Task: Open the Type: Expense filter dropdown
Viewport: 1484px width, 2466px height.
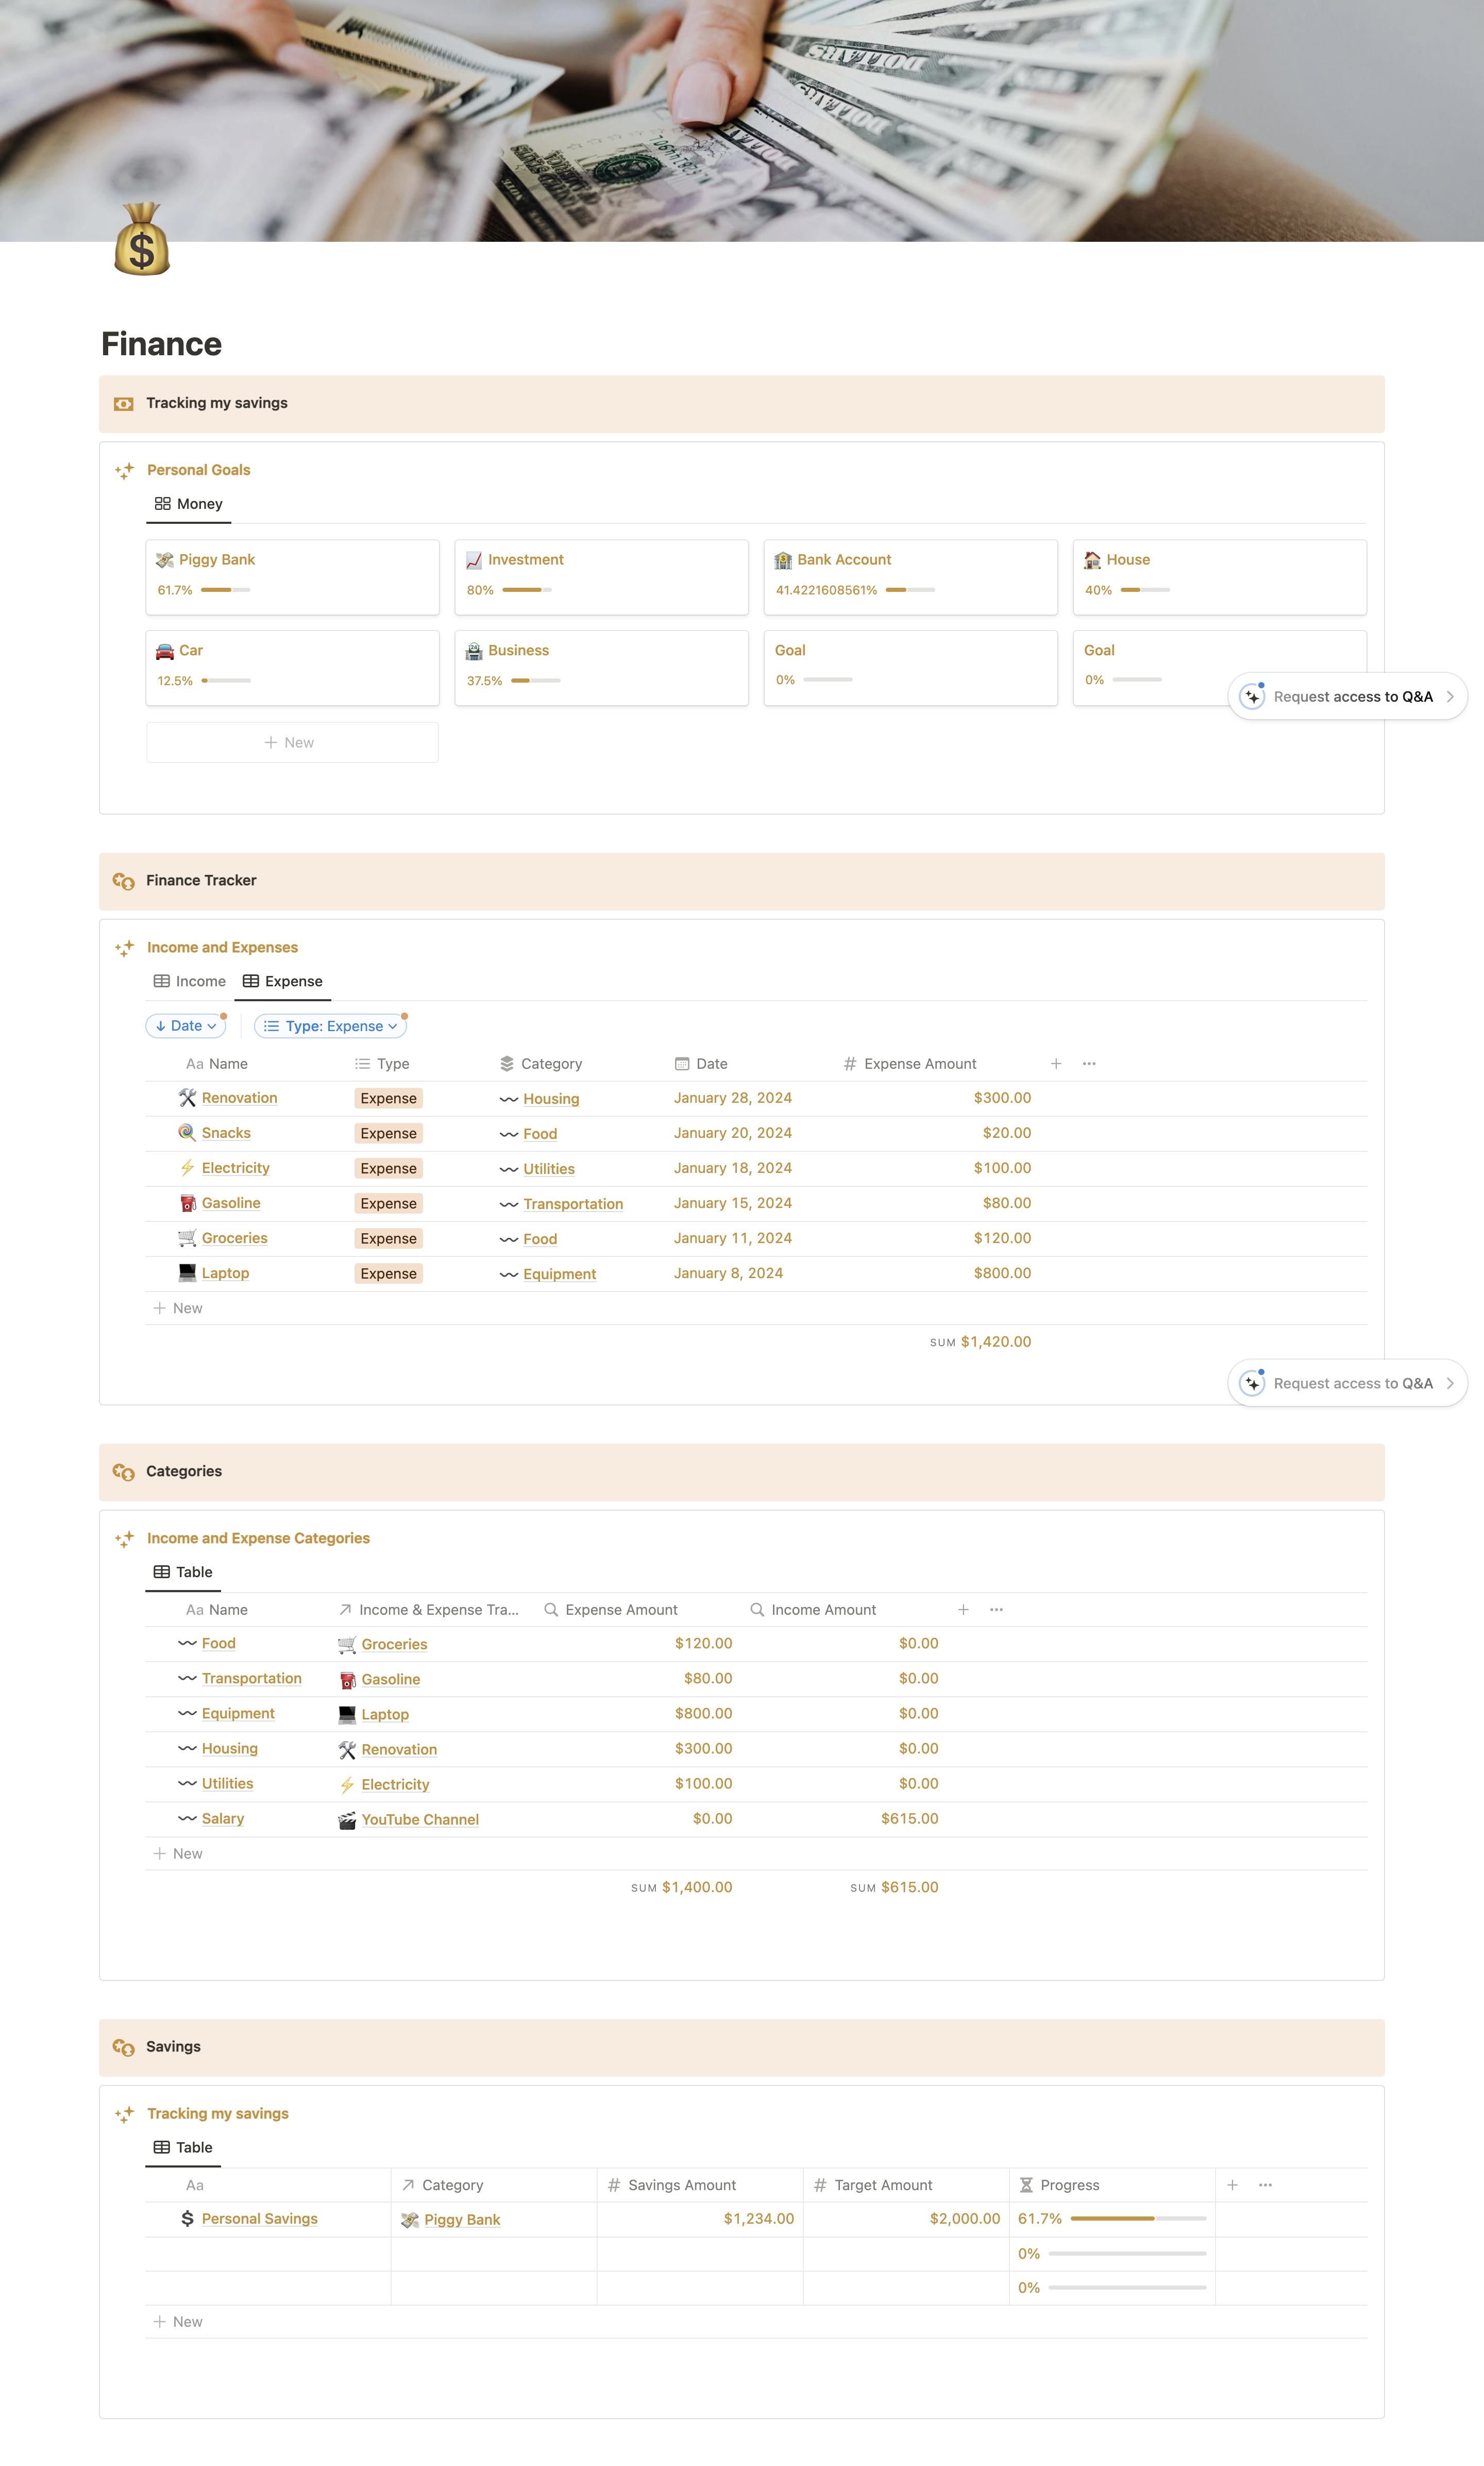Action: click(x=331, y=1025)
